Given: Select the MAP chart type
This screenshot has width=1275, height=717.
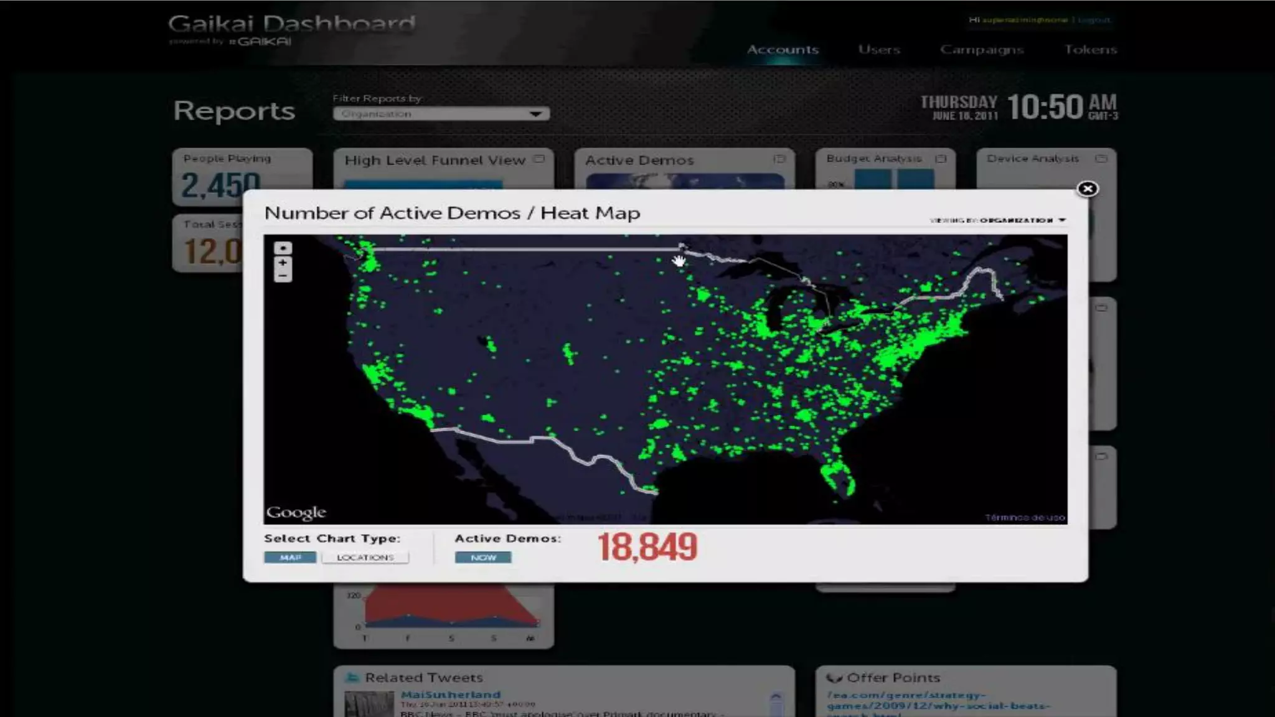Looking at the screenshot, I should [x=290, y=557].
